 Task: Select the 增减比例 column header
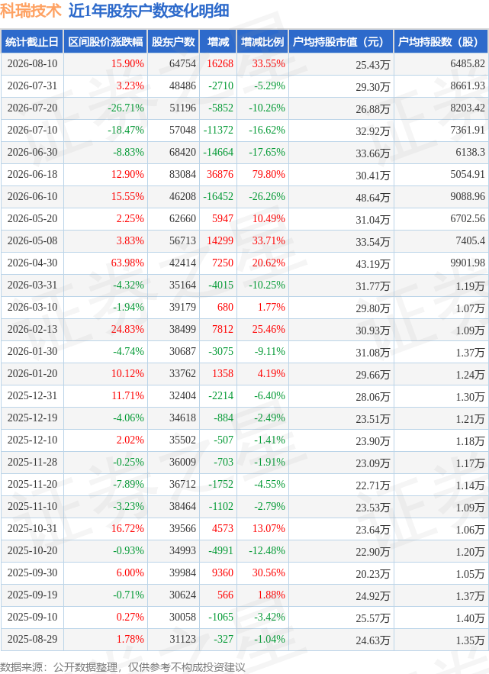pyautogui.click(x=262, y=42)
